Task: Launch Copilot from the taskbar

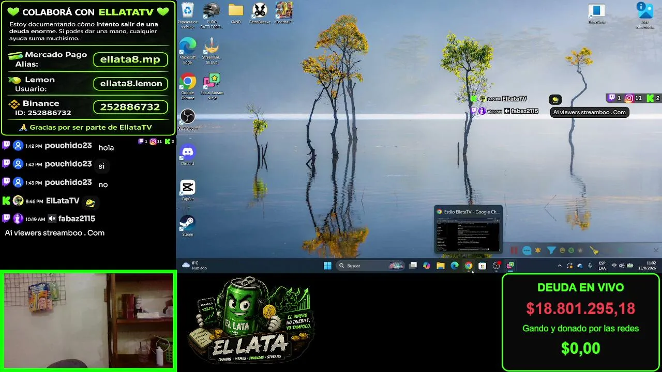Action: (427, 266)
